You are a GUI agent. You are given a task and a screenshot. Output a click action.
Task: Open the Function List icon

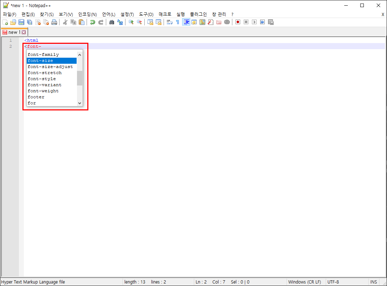pos(211,22)
